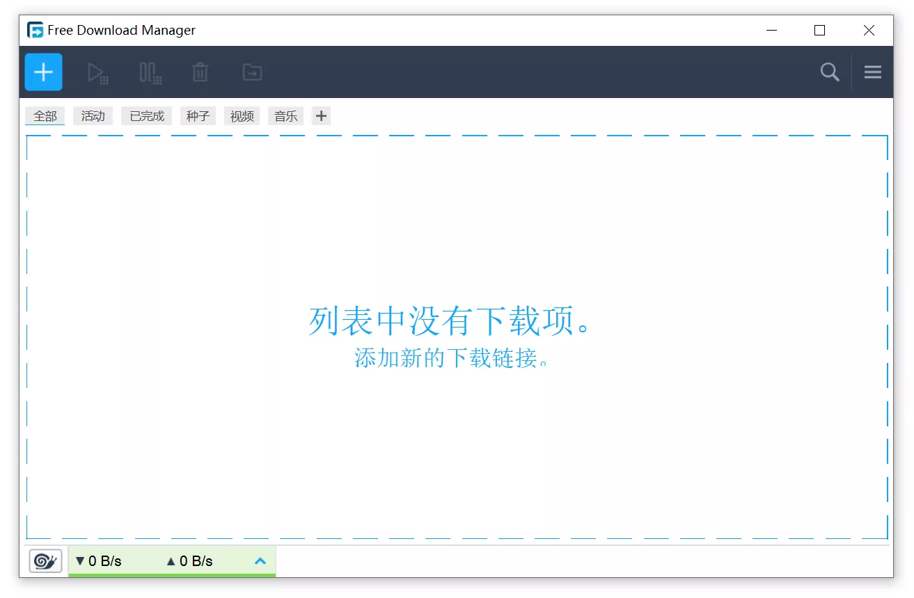914x598 pixels.
Task: Enable the 活动 downloads filter
Action: (93, 115)
